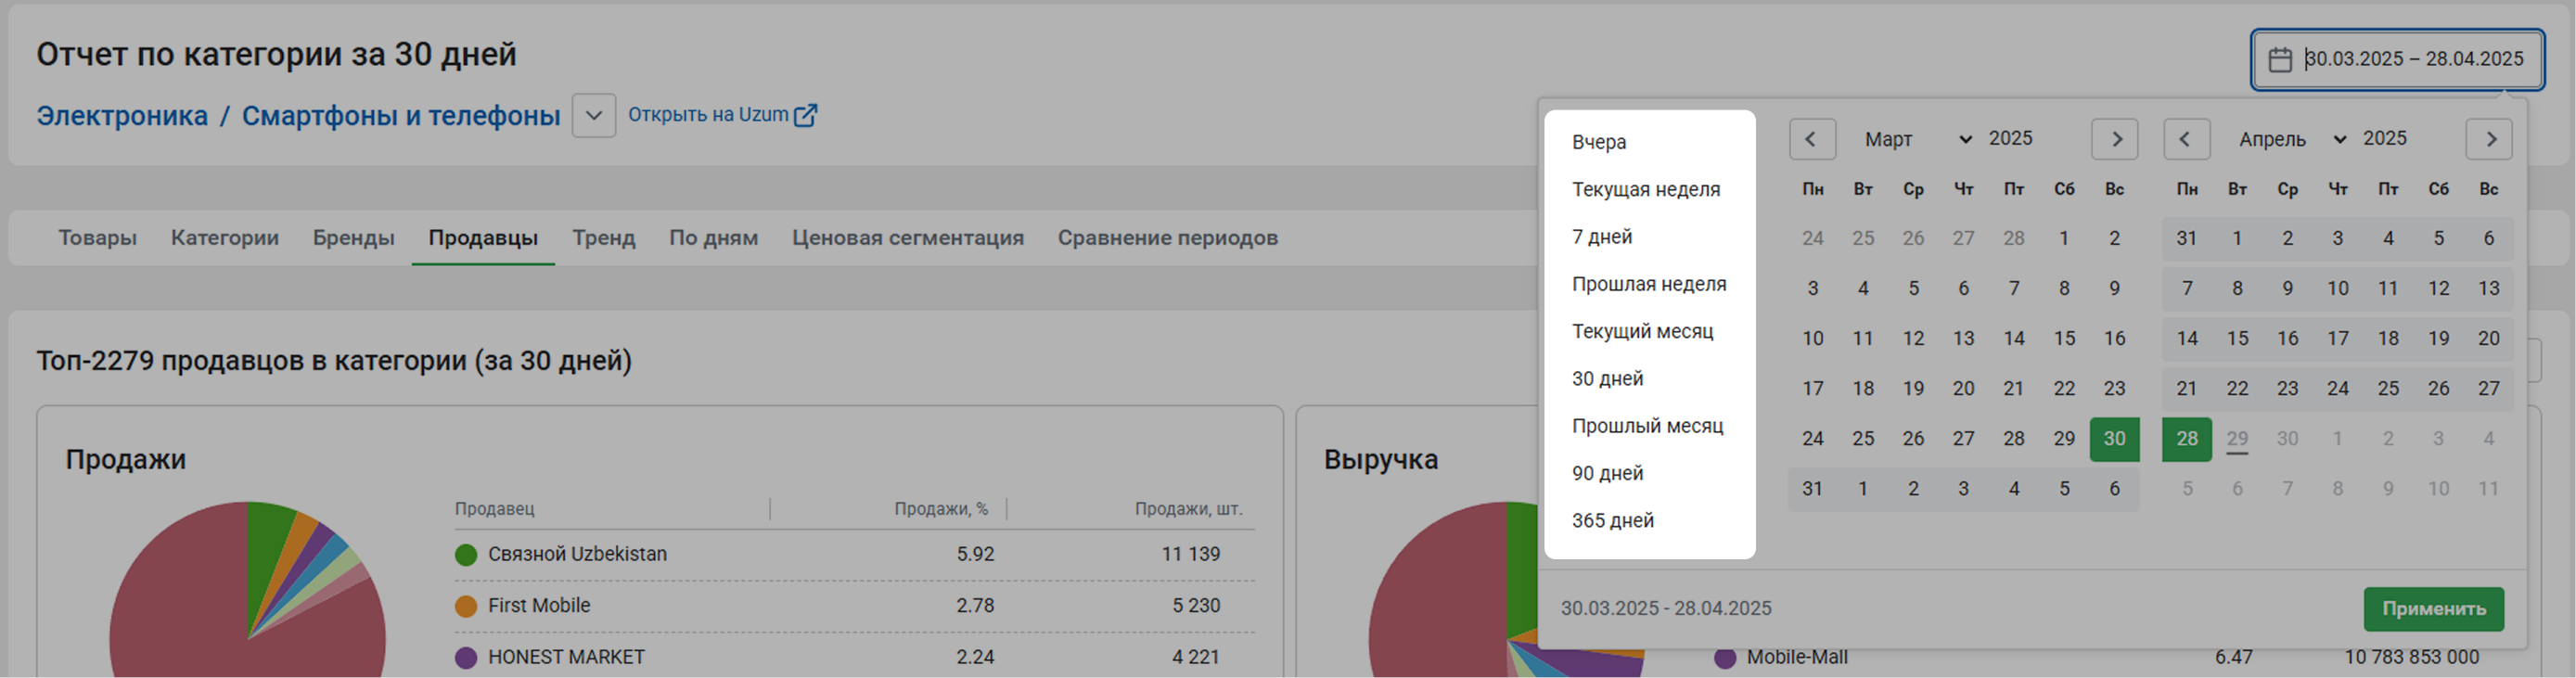Go to next month in April calendar
Image resolution: width=2576 pixels, height=678 pixels.
pos(2488,139)
